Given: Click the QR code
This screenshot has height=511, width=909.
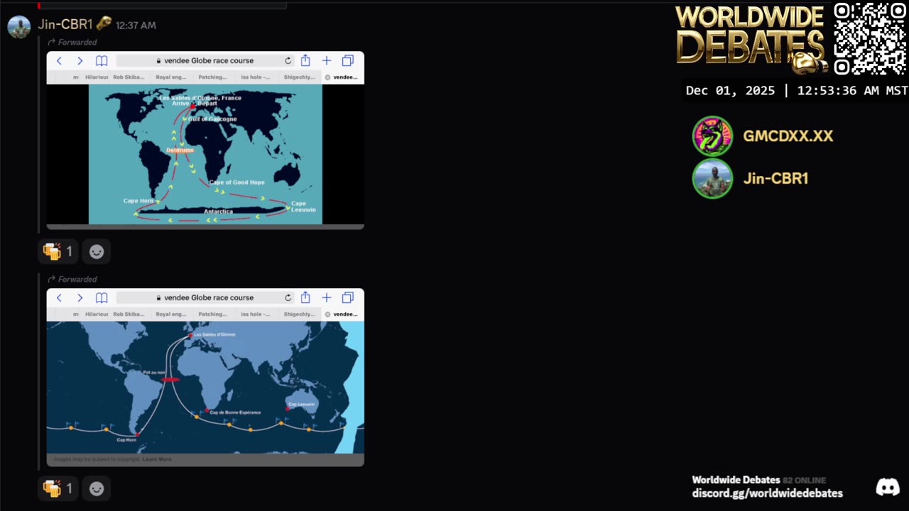Looking at the screenshot, I should click(x=870, y=38).
